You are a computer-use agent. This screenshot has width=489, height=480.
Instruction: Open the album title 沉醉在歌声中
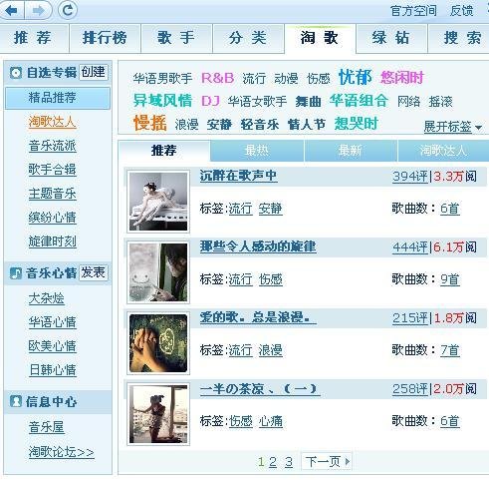pyautogui.click(x=238, y=176)
